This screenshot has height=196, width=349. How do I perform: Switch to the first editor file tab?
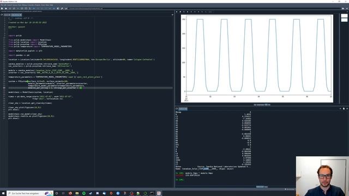pyautogui.click(x=7, y=15)
